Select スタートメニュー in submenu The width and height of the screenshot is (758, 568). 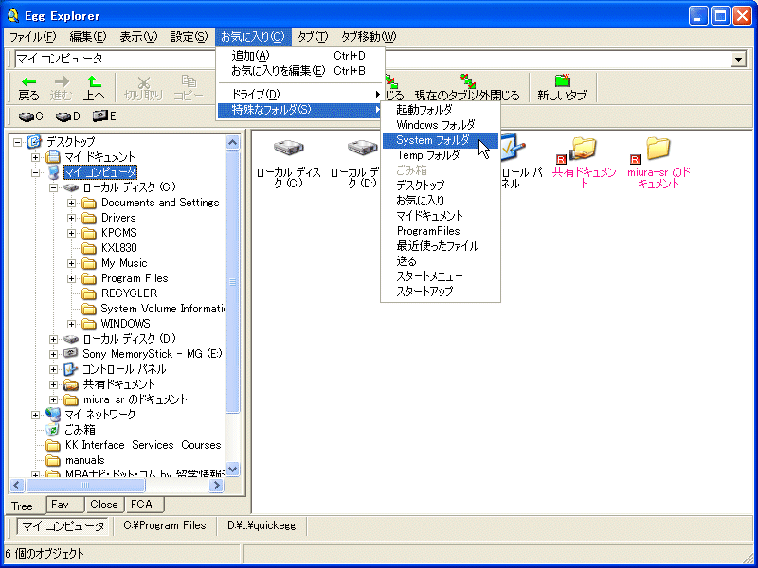(x=441, y=276)
